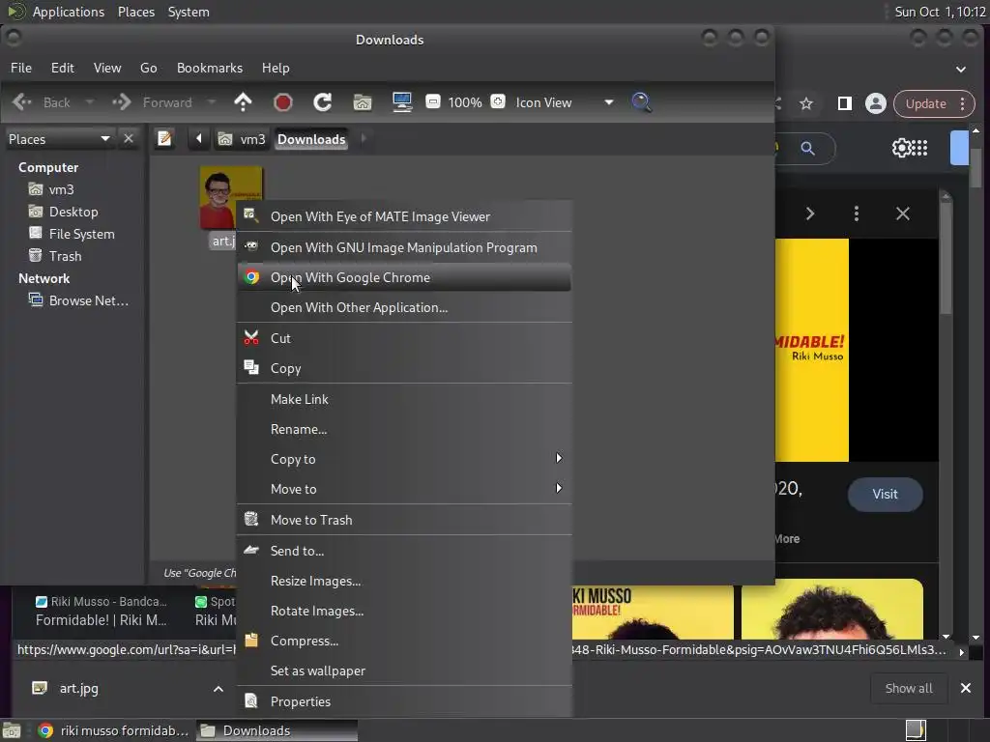Screen dimensions: 990x742
Task: Choose Open With Google Chrome entry
Action: (x=404, y=277)
